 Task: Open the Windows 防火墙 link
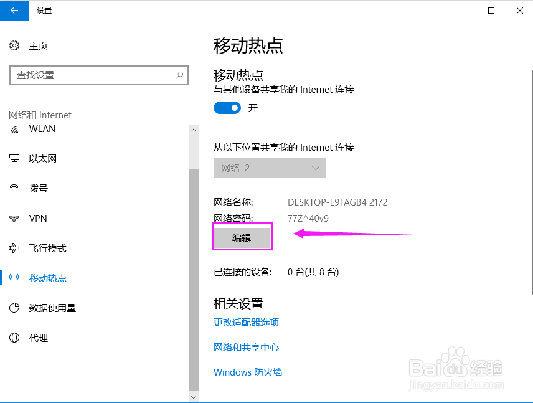click(x=247, y=372)
